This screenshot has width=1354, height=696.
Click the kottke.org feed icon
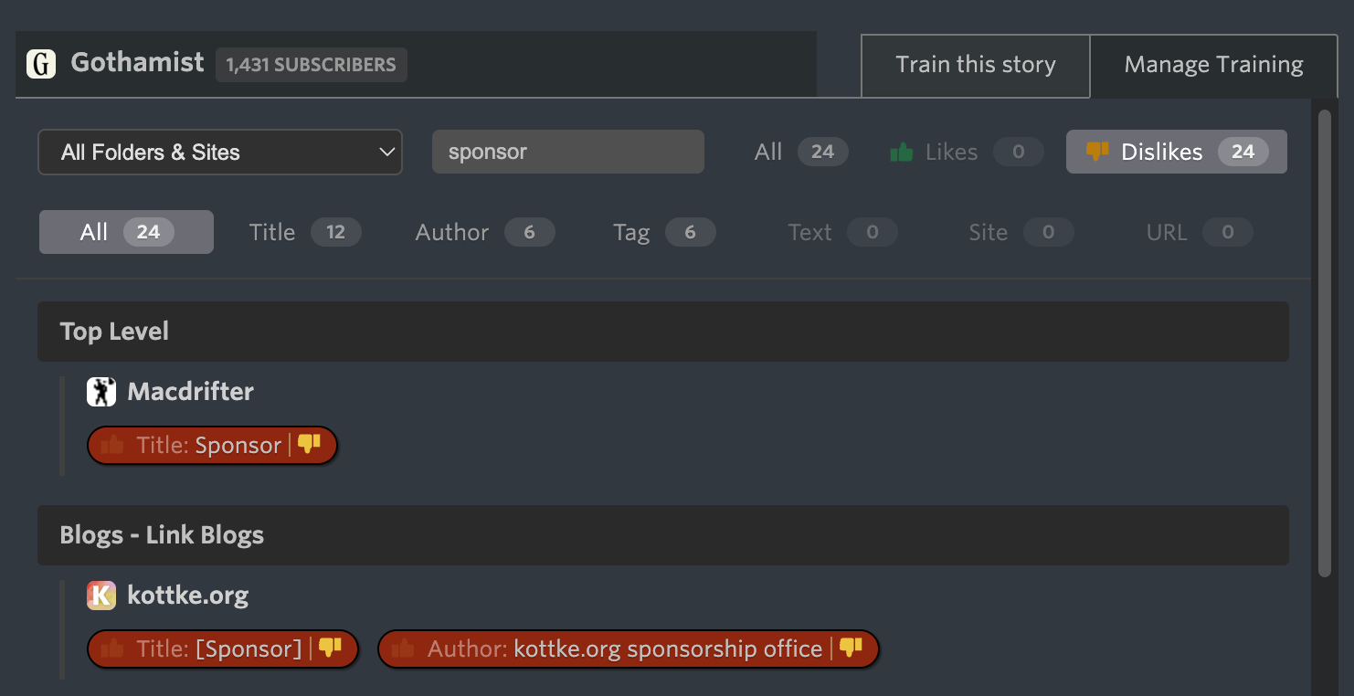coord(101,596)
